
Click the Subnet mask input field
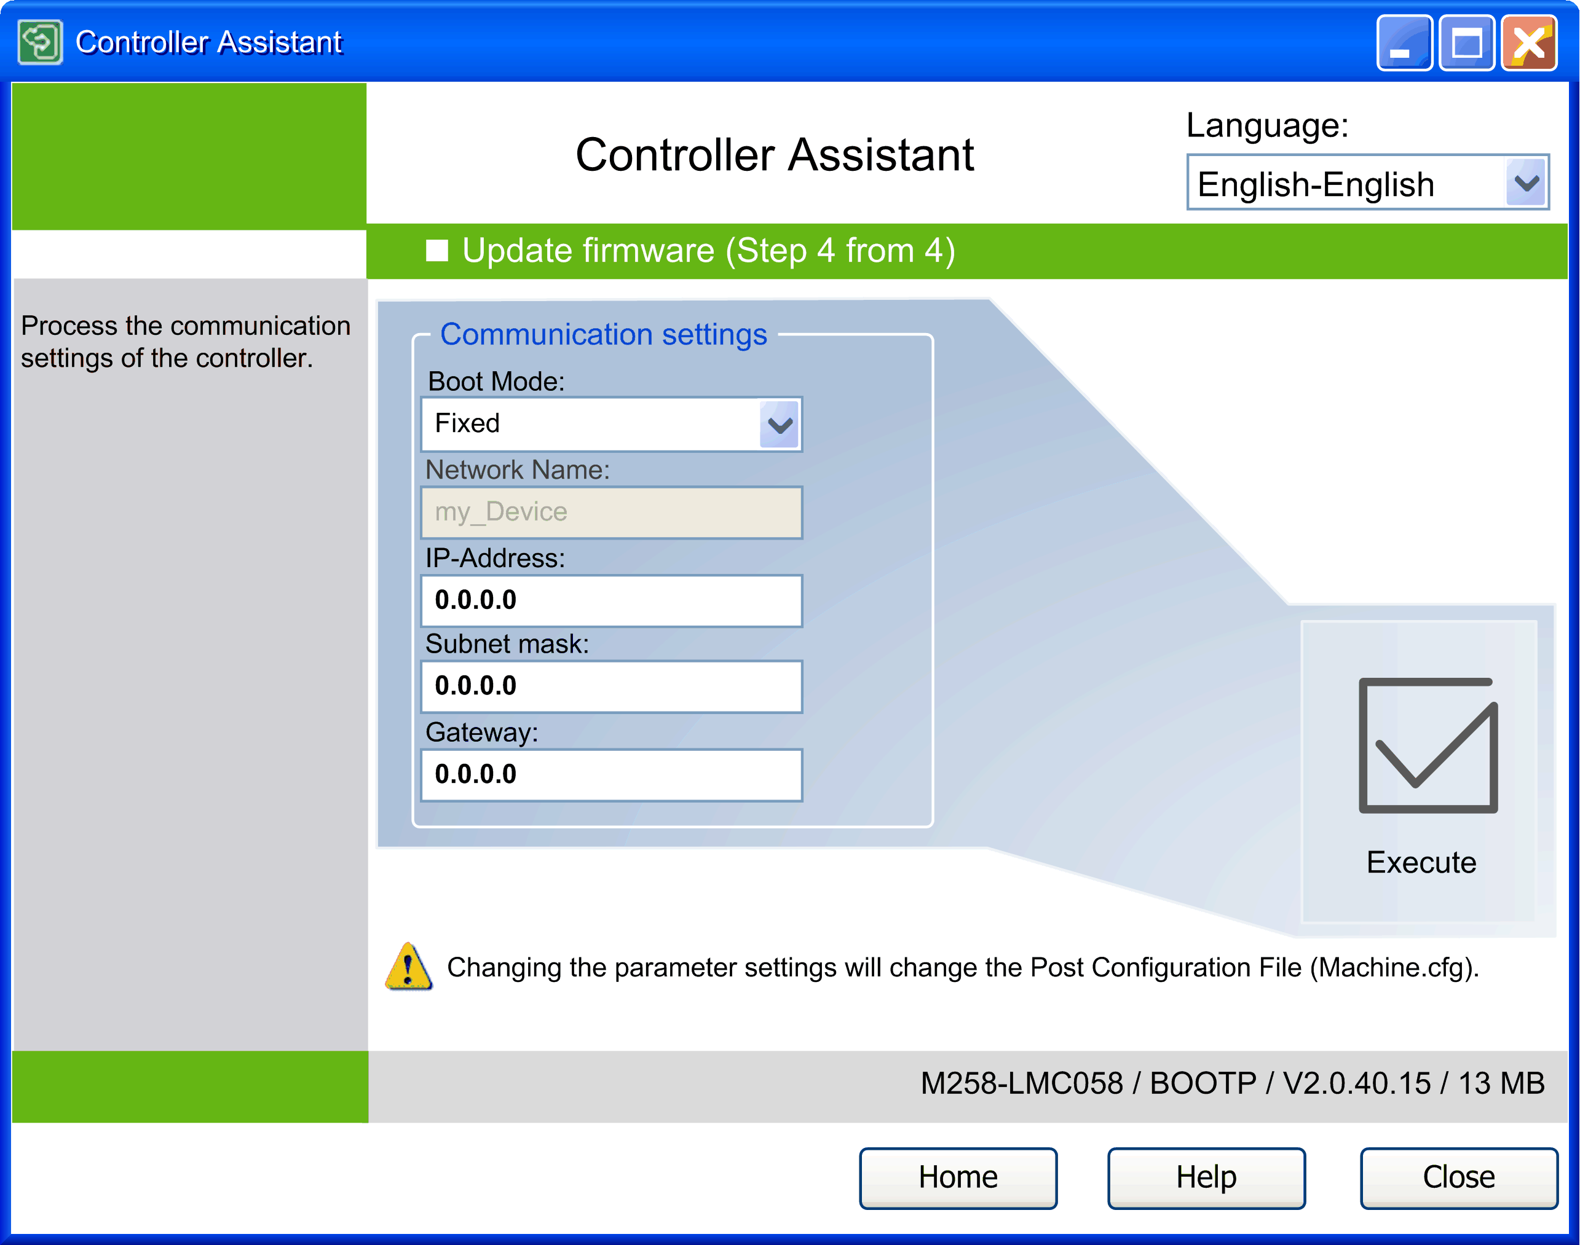[611, 686]
